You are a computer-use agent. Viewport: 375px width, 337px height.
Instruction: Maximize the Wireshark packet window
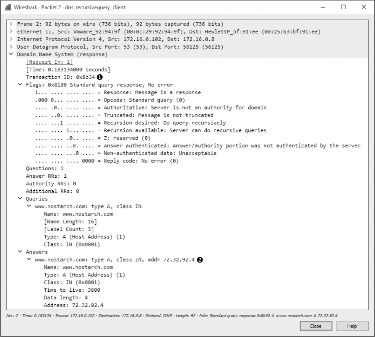pos(343,7)
